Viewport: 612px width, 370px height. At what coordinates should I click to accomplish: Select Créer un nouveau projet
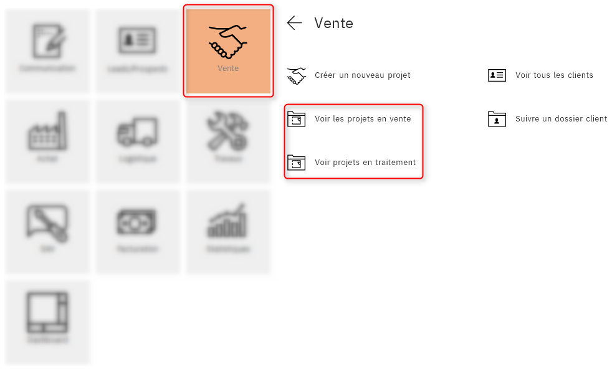click(x=363, y=75)
